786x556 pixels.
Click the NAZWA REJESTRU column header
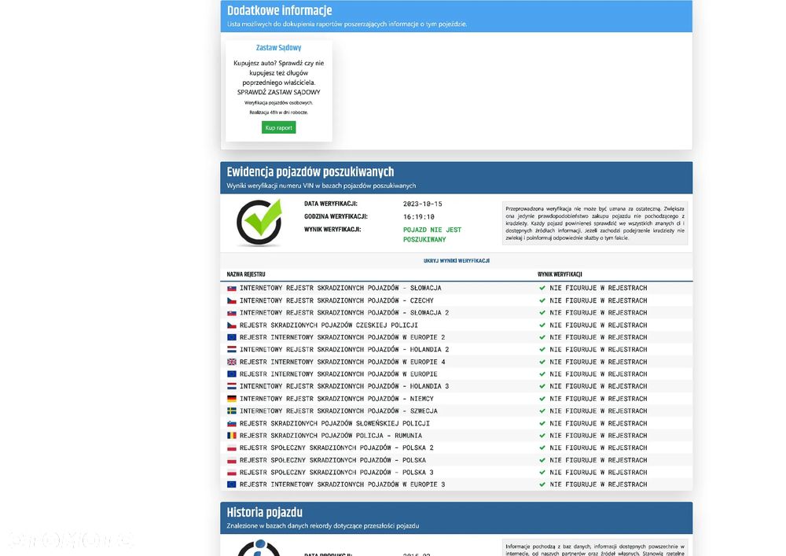pyautogui.click(x=246, y=274)
